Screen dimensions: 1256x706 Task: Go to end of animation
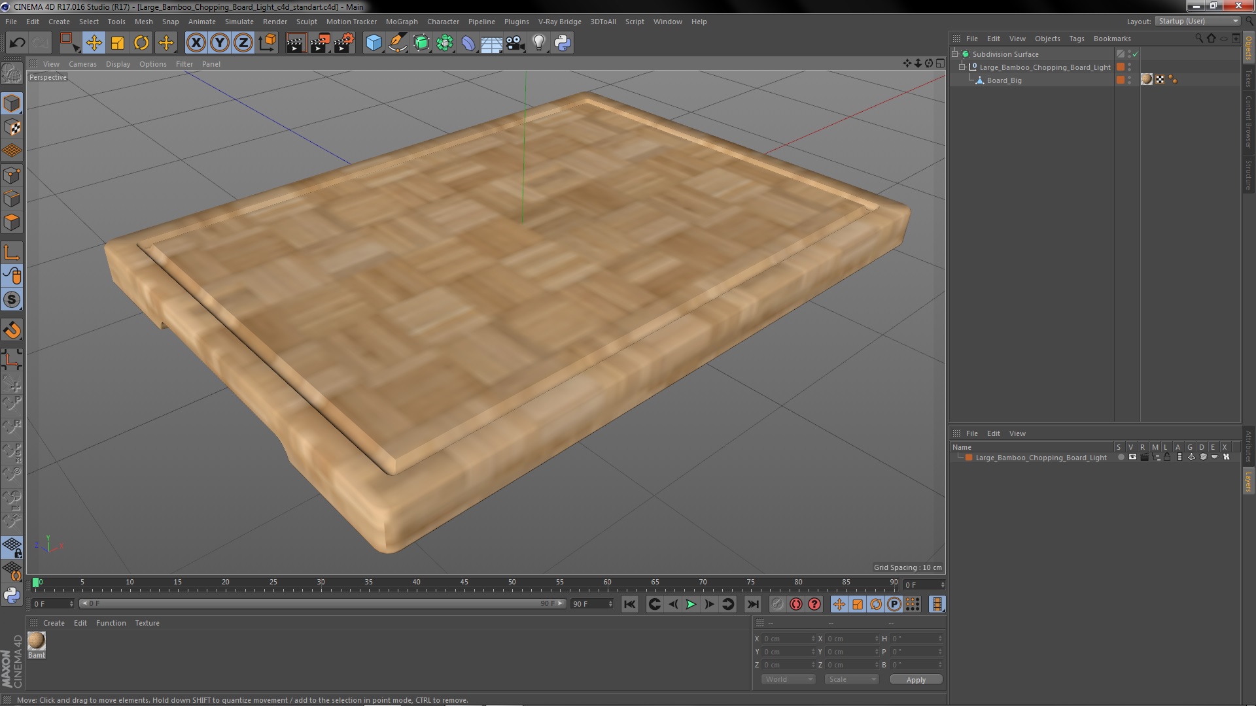753,605
